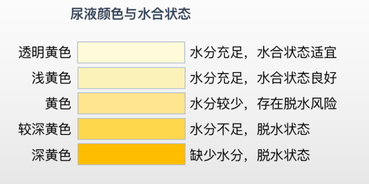Click the 浅黄色 label
Screen dimensions: 369x184
point(51,78)
